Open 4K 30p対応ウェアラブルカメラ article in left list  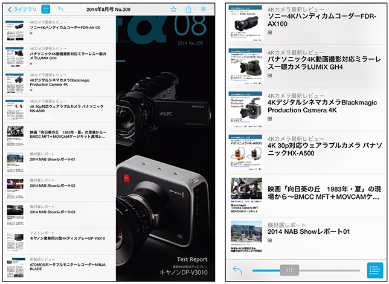pos(60,109)
